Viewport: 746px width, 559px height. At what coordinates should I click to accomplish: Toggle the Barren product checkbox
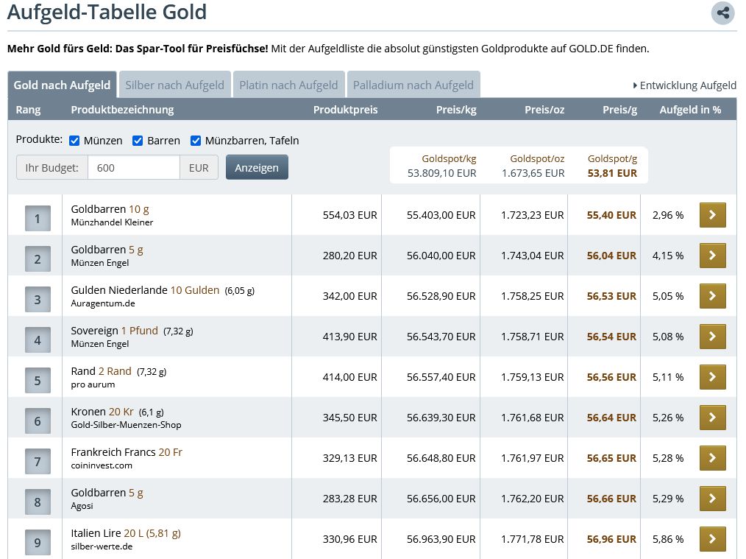[138, 141]
